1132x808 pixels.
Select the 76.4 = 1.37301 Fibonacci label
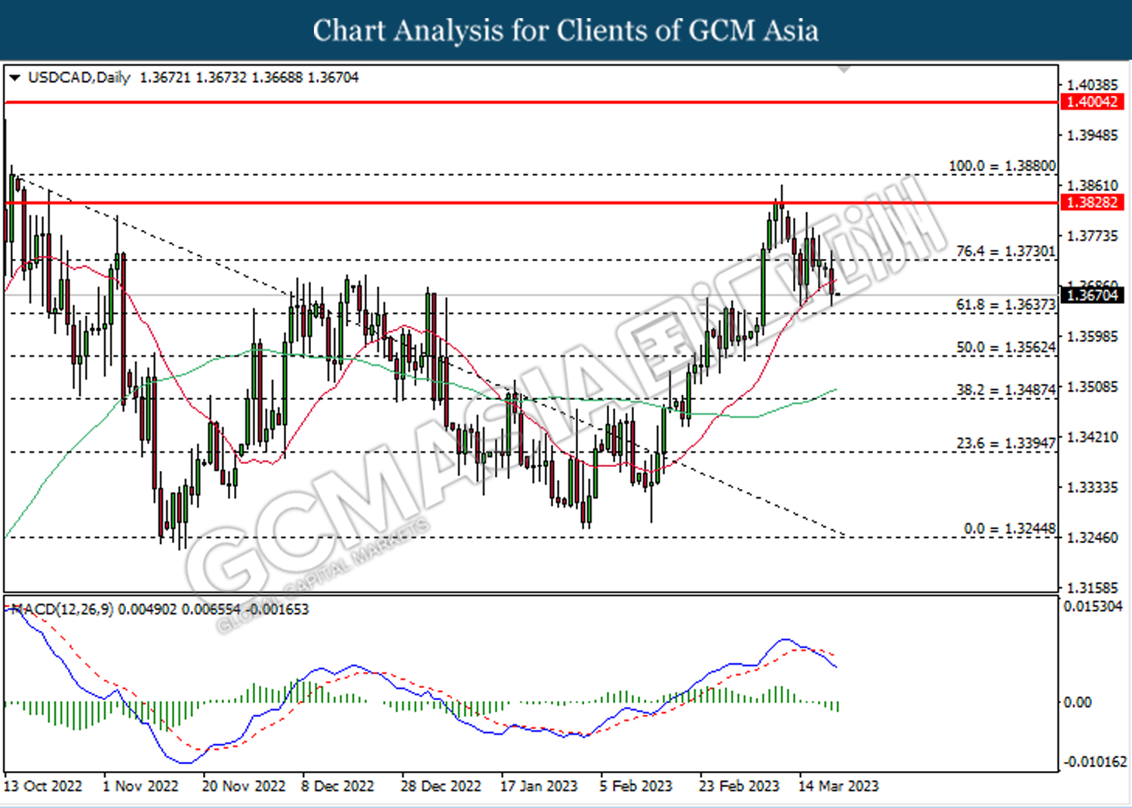(x=1006, y=251)
